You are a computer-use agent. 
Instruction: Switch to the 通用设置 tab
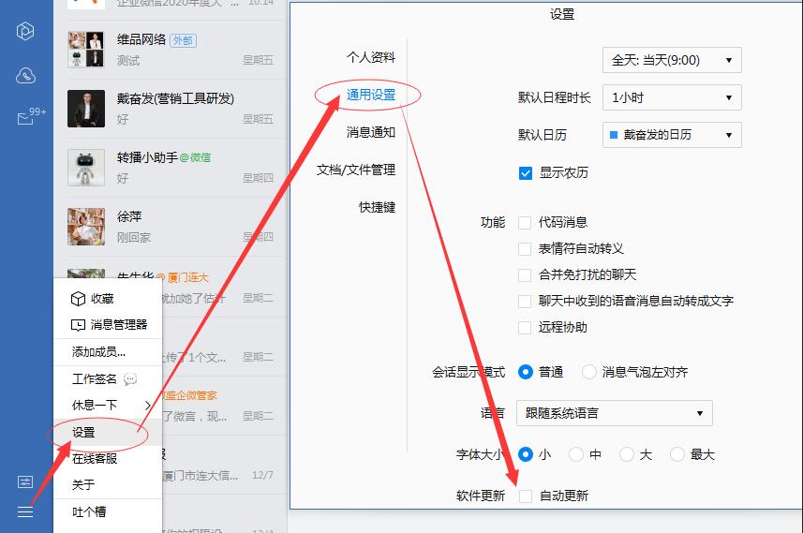tap(371, 95)
